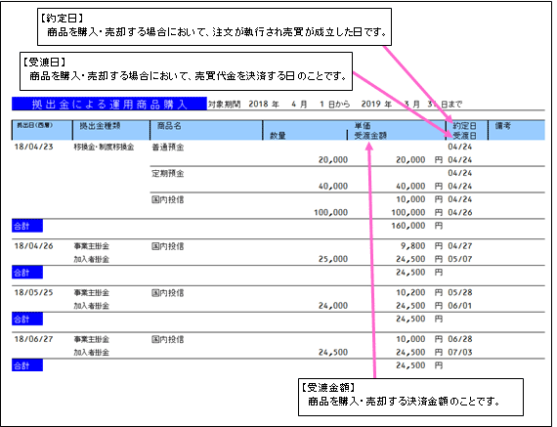Screen dimensions: 557x427
Task: Click the first blue 合計 label under 18/04/23
Action: click(x=27, y=226)
